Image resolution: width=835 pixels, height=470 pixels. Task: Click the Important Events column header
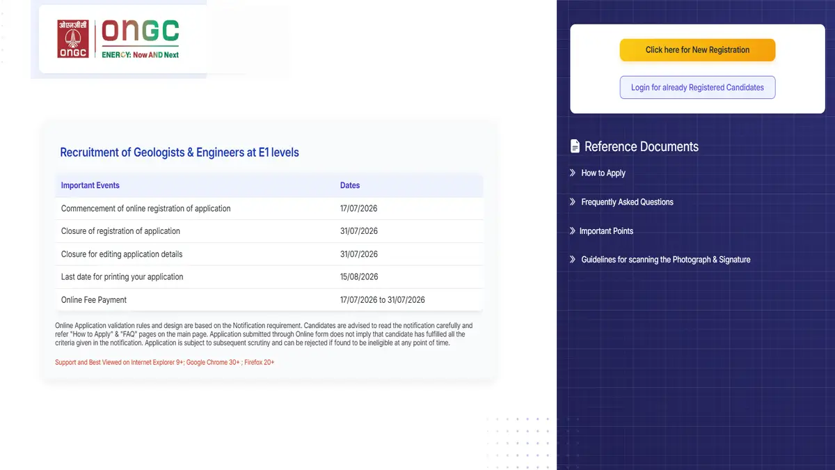[x=90, y=185]
